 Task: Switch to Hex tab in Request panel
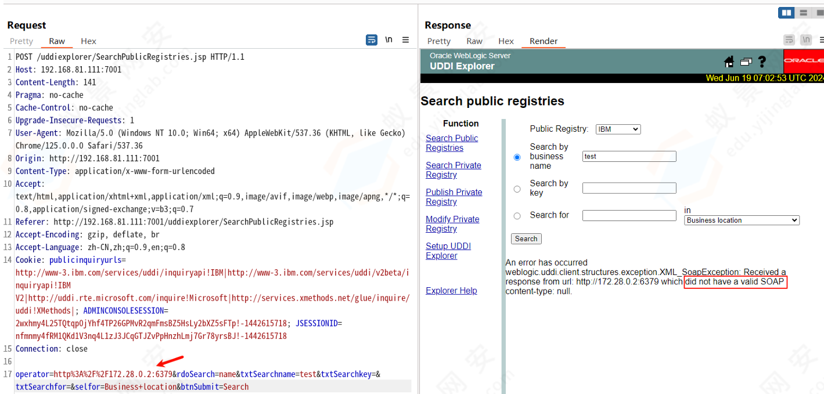click(x=88, y=41)
